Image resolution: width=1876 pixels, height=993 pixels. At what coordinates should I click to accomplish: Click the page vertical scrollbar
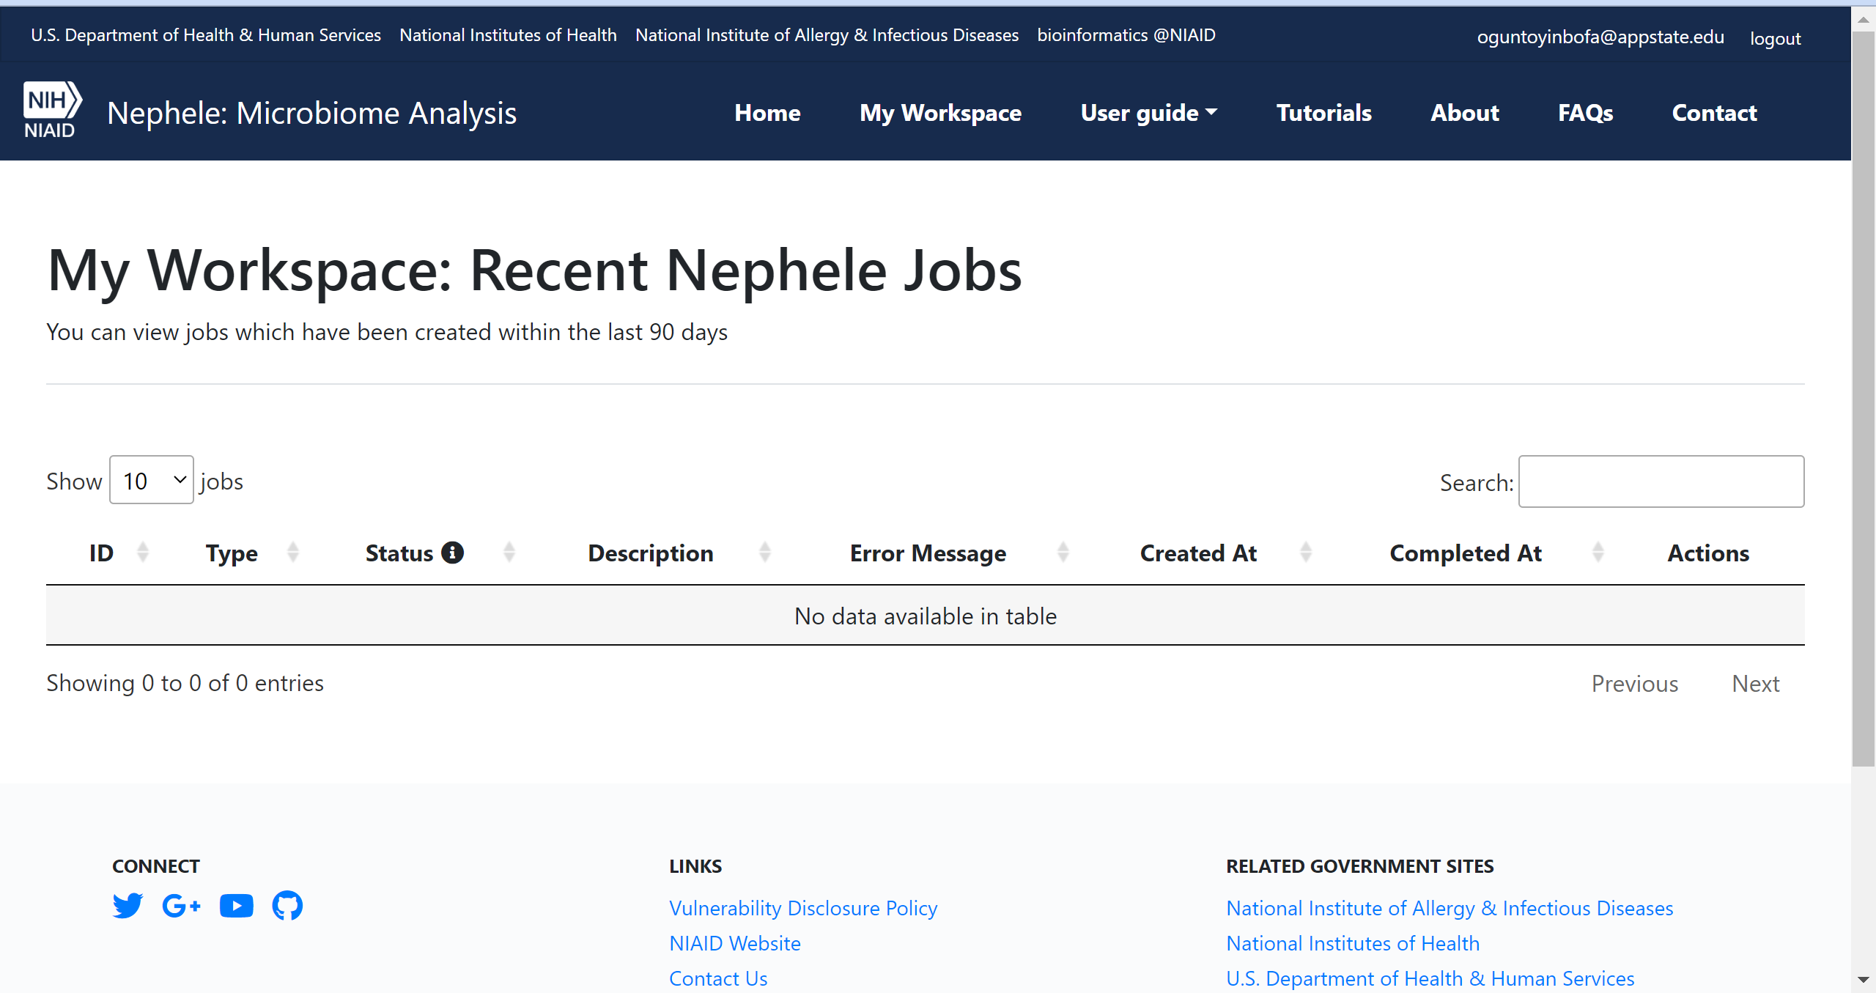(x=1863, y=396)
